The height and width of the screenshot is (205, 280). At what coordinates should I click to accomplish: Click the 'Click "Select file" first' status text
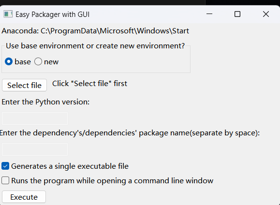pos(89,83)
